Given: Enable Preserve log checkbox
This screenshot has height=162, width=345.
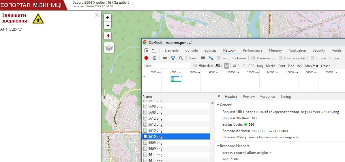Looking at the screenshot, I should point(253,58).
